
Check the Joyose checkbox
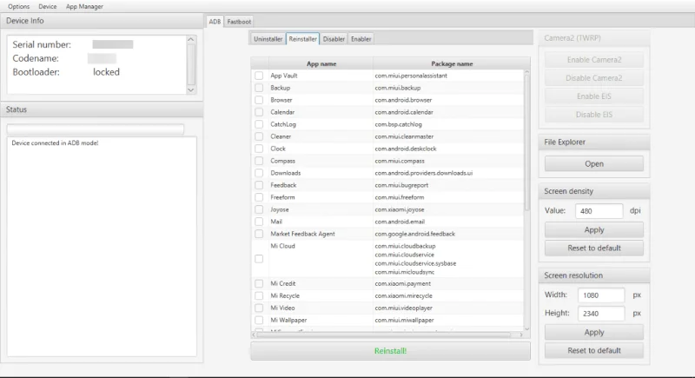point(259,209)
